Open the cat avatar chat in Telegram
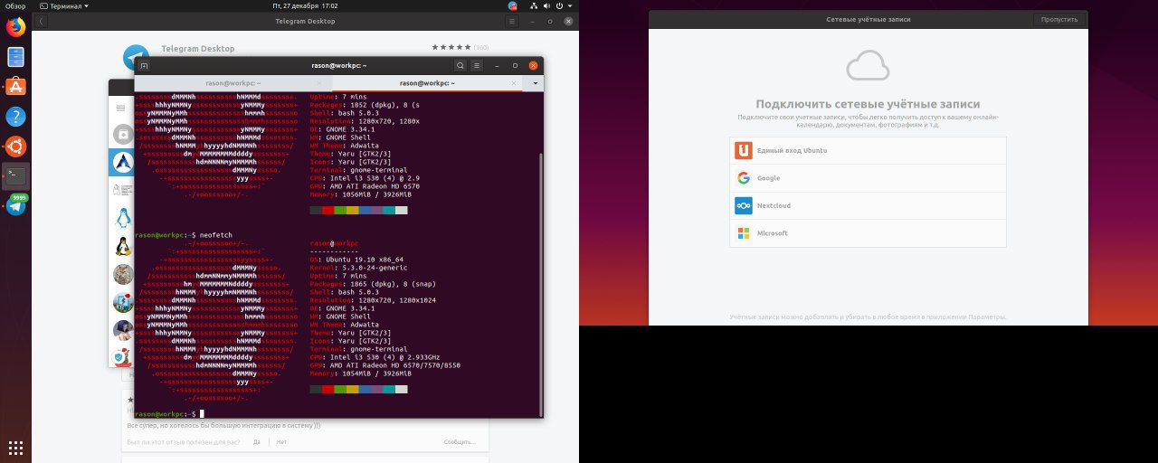 [123, 274]
